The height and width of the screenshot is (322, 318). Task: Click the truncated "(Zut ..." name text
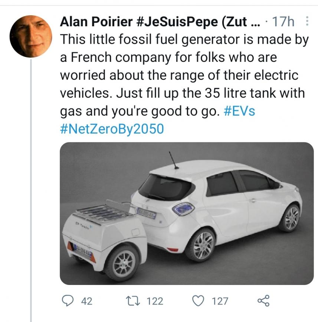pyautogui.click(x=241, y=23)
